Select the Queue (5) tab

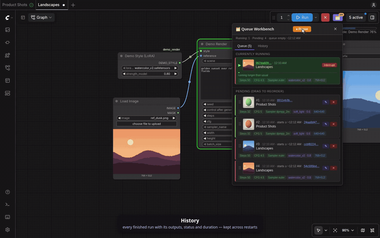pos(244,46)
